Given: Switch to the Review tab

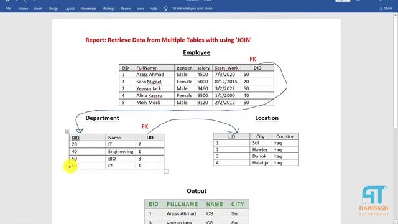Looking at the screenshot, I should (x=126, y=8).
